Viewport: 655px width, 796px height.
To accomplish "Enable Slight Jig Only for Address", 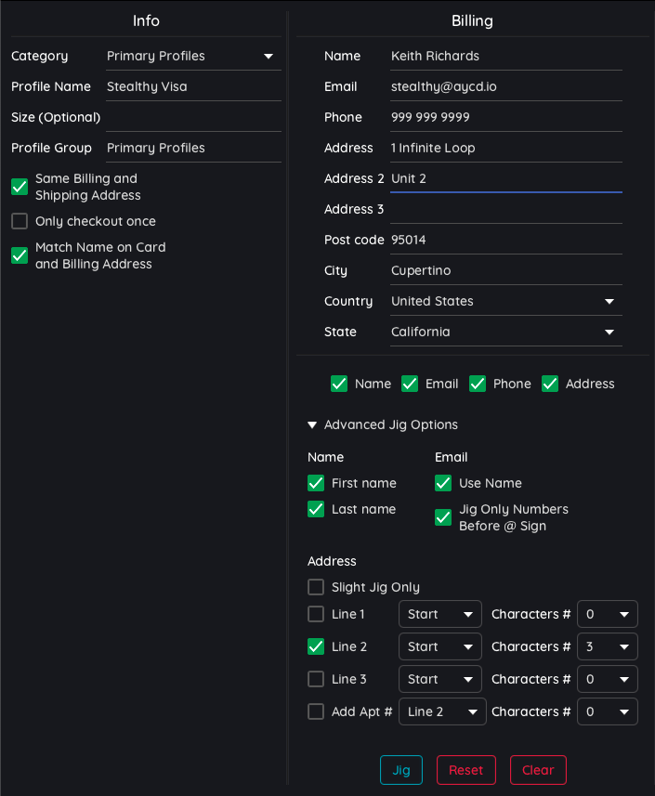I will pyautogui.click(x=316, y=587).
